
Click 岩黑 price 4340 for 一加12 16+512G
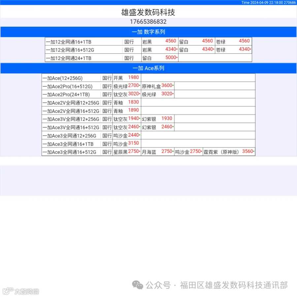point(171,49)
